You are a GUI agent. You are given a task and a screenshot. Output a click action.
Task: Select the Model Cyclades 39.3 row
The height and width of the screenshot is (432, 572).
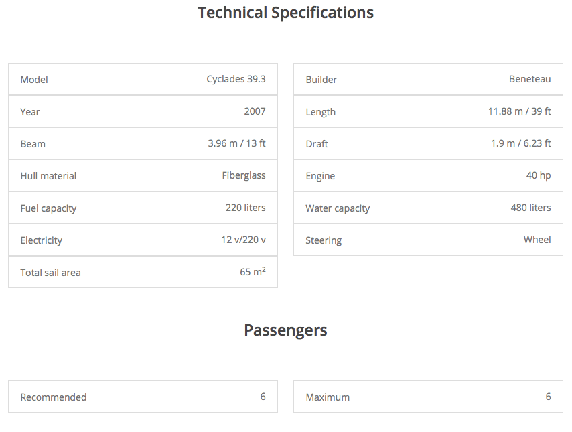(x=143, y=79)
